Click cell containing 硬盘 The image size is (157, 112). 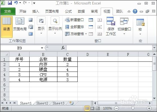coord(43,69)
